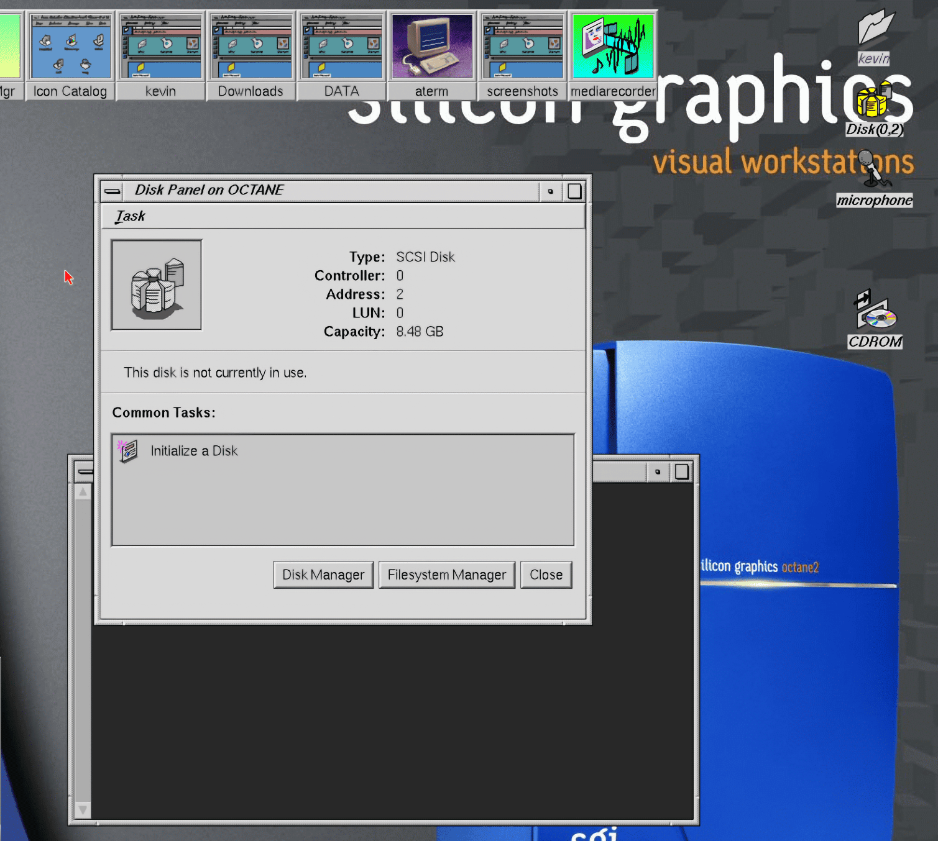Screen dimensions: 938x841
Task: Select the Initialize a Disk task
Action: click(x=194, y=451)
